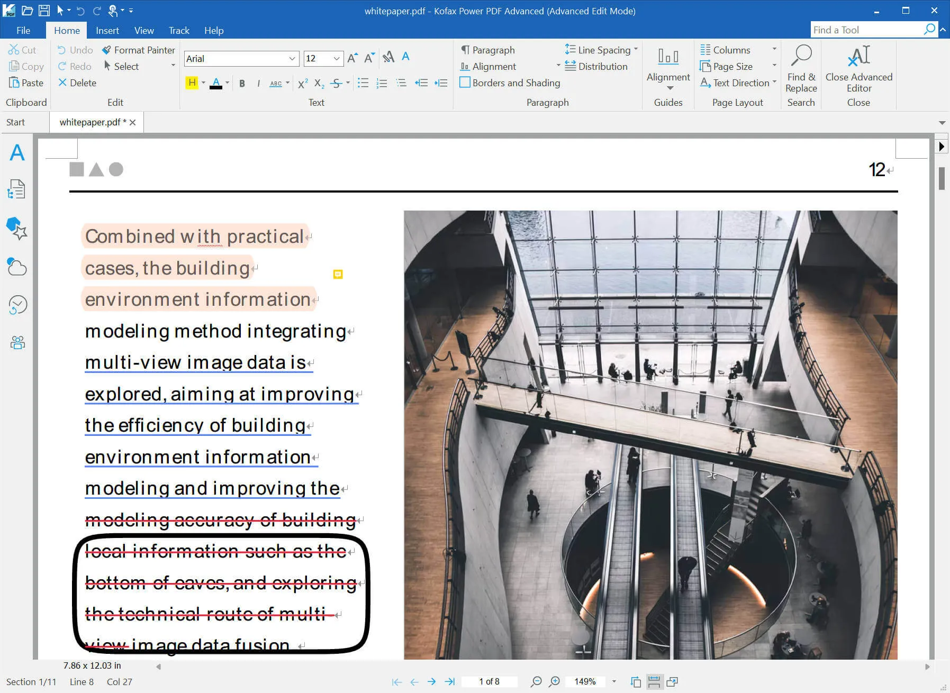
Task: Click the Find & Replace magnifier icon
Action: (801, 56)
